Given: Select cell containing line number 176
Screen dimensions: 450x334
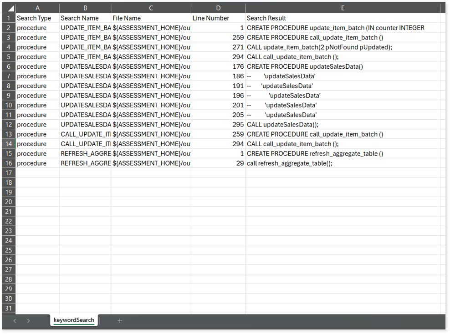Looking at the screenshot, I should click(x=218, y=66).
